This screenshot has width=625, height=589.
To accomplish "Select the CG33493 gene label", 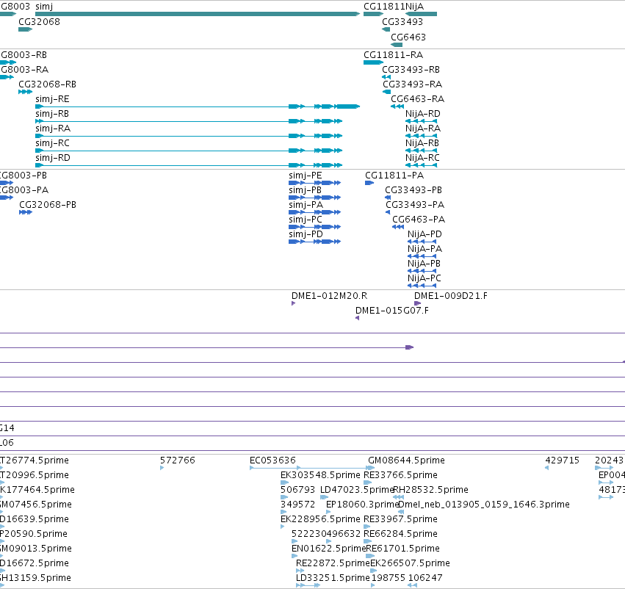I will tap(402, 21).
